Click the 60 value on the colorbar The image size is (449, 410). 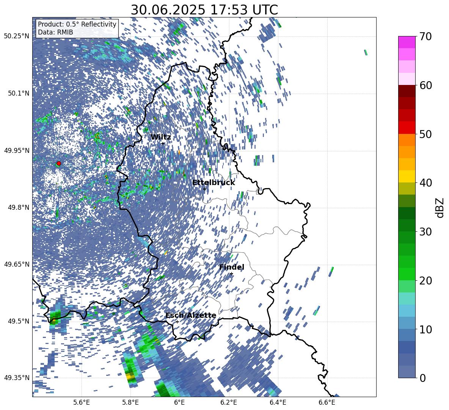click(x=425, y=85)
